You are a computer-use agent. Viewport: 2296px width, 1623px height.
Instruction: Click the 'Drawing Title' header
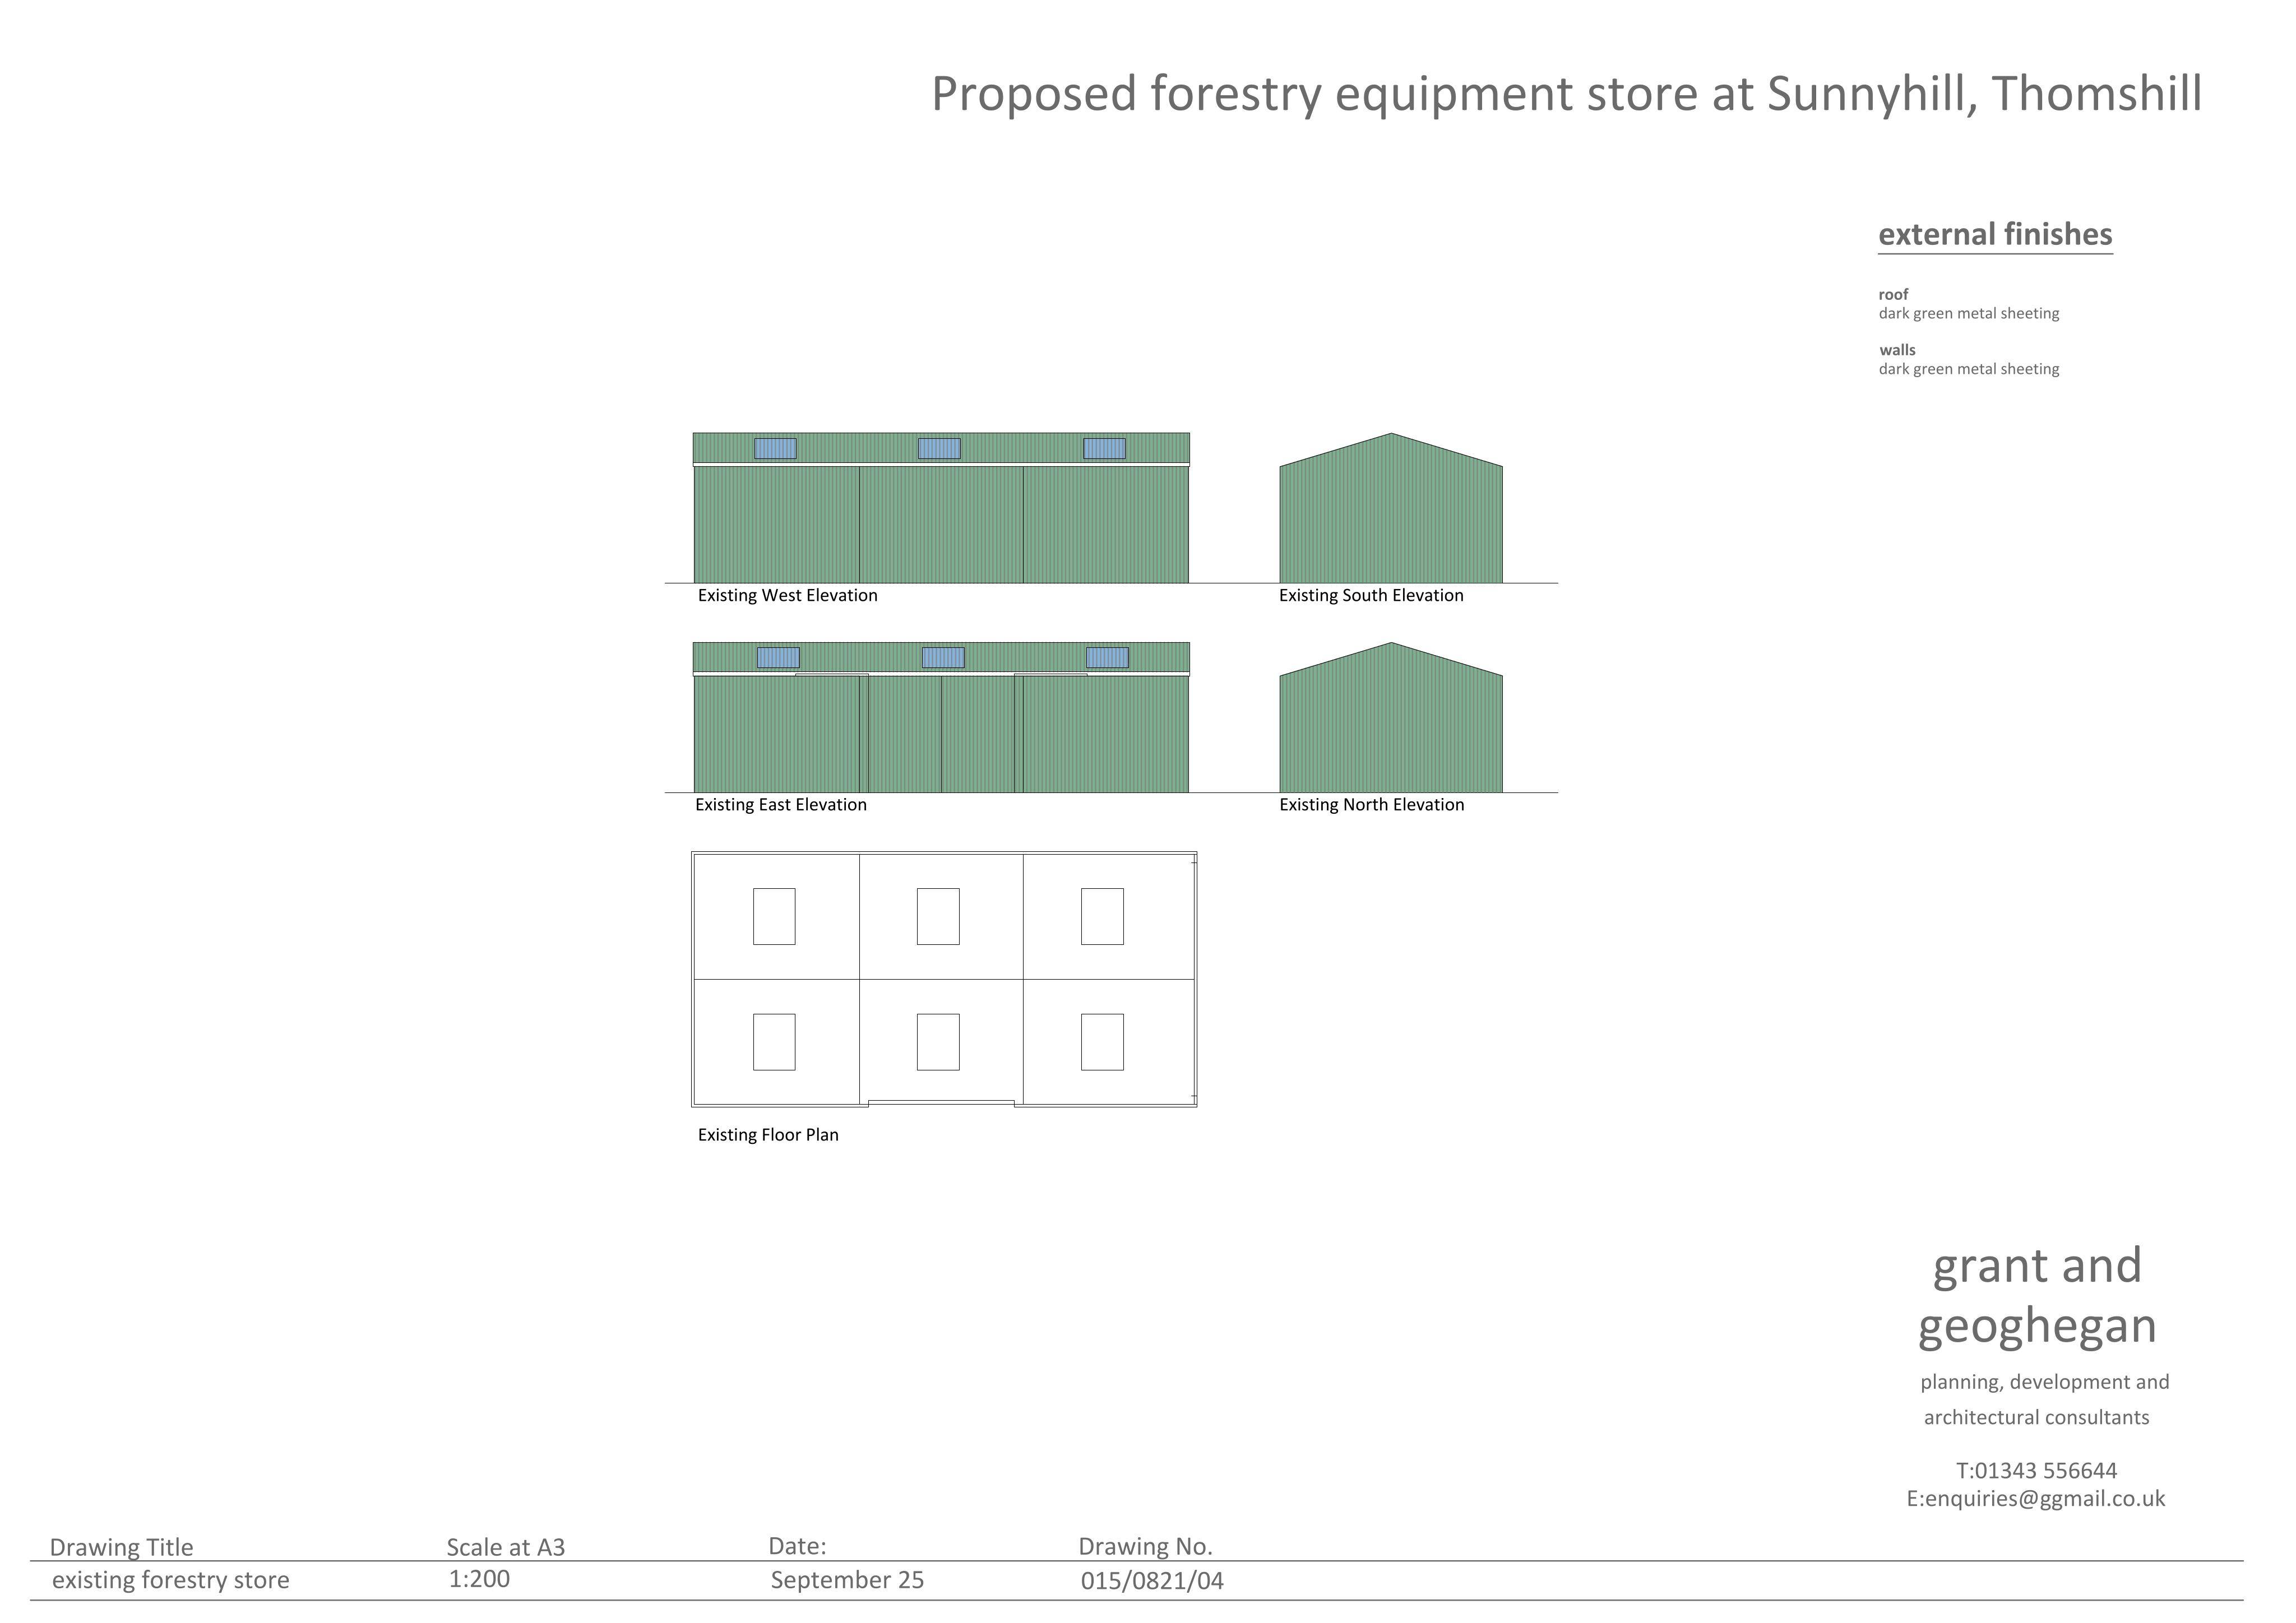pyautogui.click(x=121, y=1547)
